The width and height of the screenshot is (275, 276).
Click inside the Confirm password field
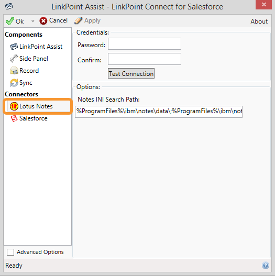point(145,59)
